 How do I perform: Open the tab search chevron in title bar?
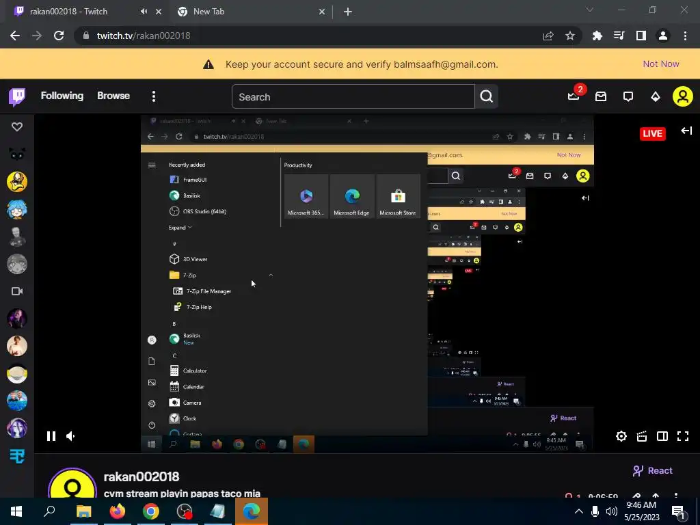590,10
